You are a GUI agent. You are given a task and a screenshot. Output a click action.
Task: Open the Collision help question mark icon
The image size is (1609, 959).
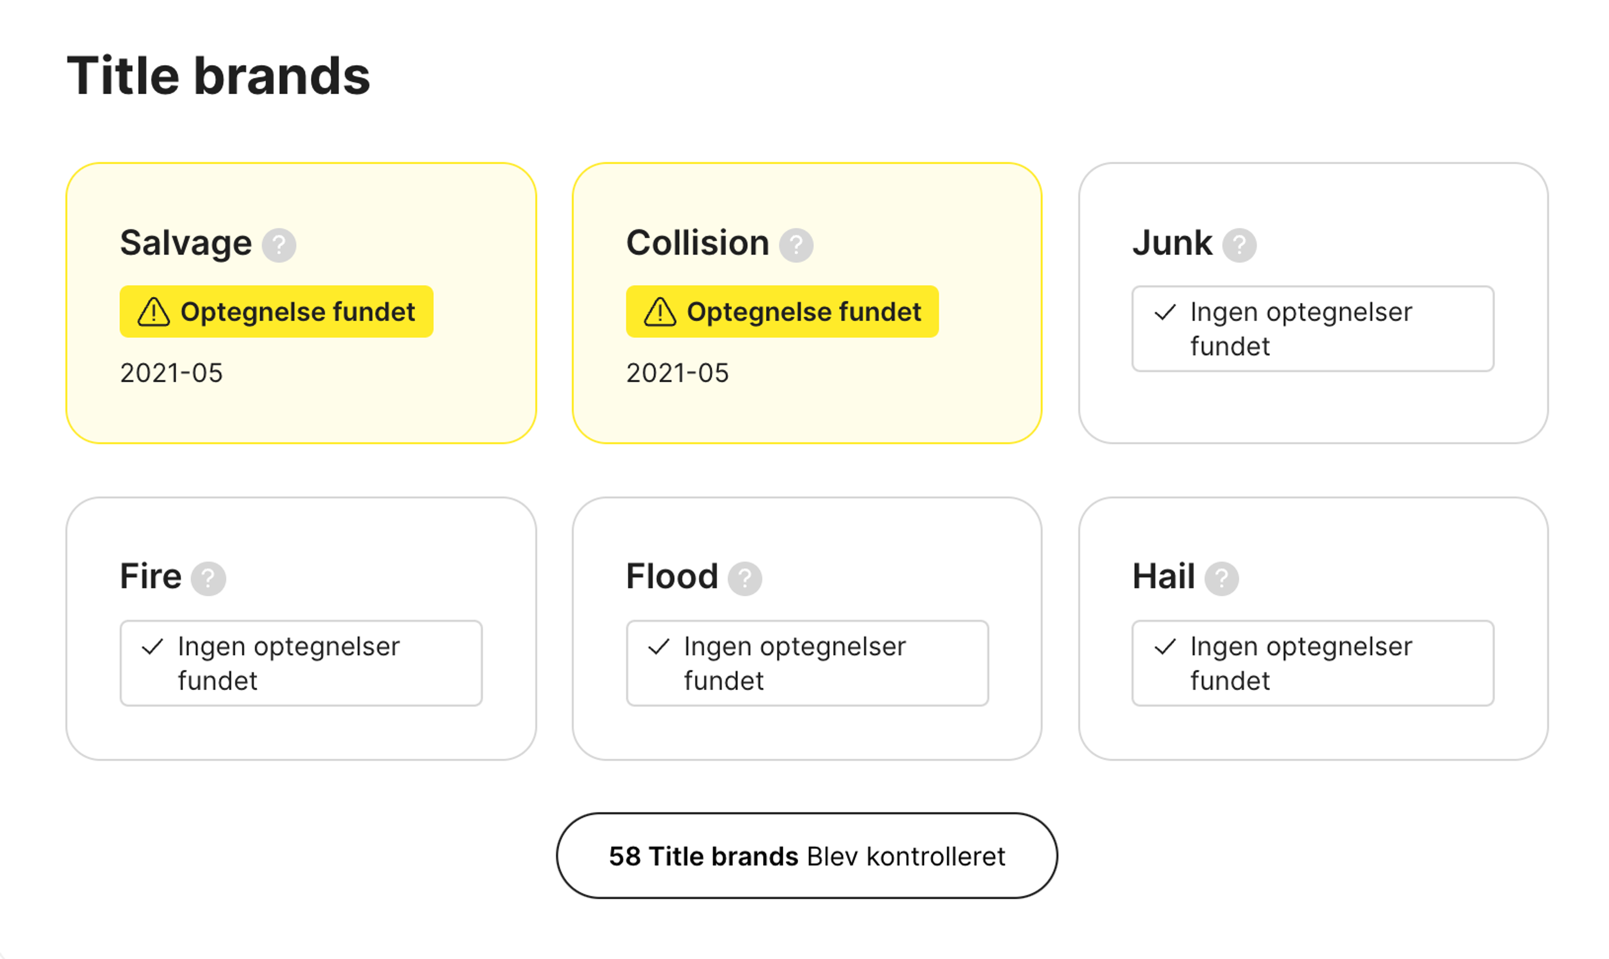pos(796,245)
